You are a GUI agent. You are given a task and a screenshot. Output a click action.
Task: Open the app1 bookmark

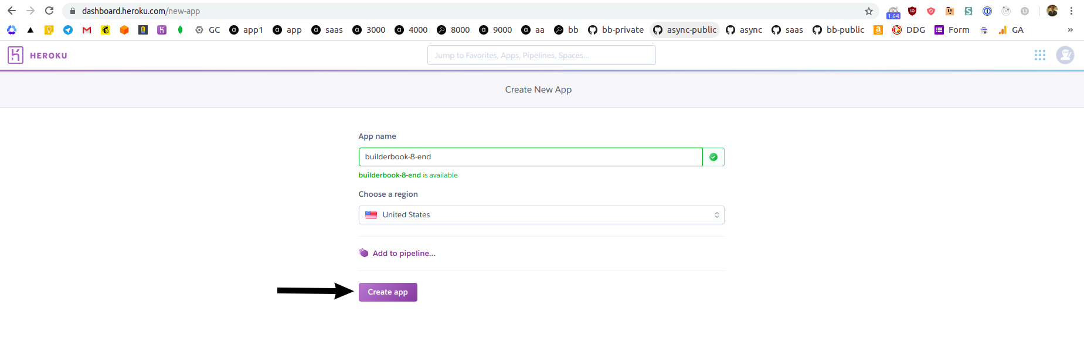coord(246,30)
